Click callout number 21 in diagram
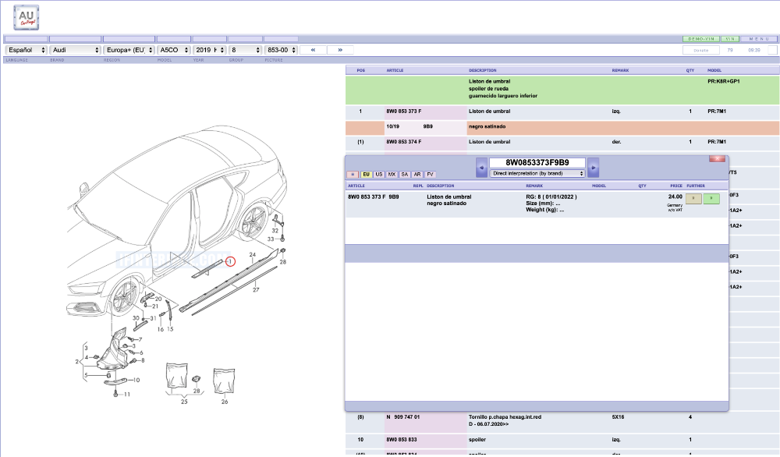Viewport: 780px width, 457px height. (x=155, y=306)
